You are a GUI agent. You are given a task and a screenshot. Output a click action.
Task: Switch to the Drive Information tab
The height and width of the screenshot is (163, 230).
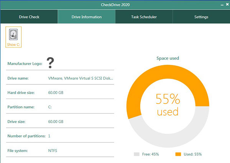87,17
